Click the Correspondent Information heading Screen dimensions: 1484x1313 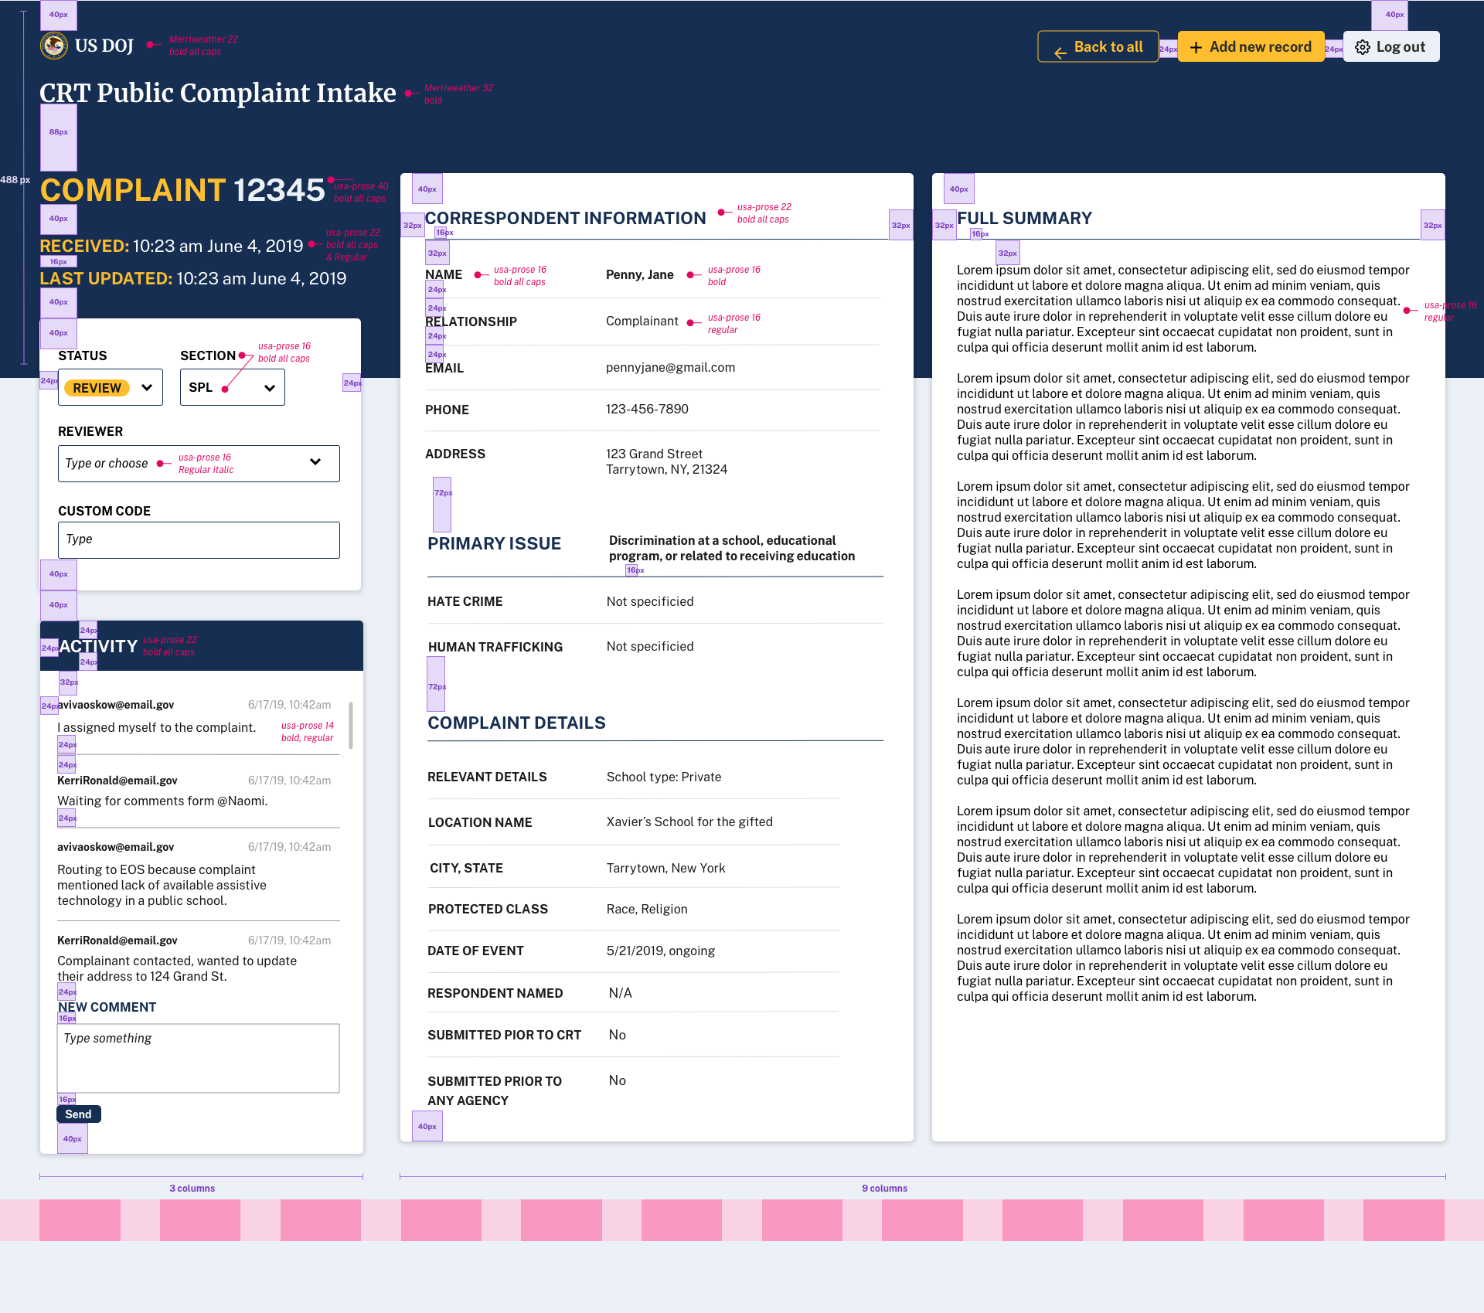pos(566,219)
